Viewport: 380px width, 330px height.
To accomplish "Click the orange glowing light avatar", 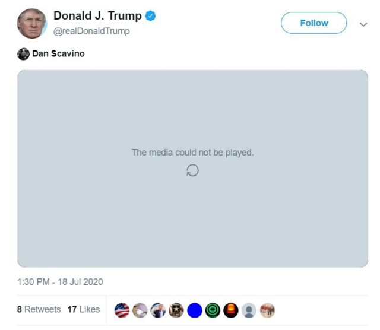I will (x=231, y=310).
